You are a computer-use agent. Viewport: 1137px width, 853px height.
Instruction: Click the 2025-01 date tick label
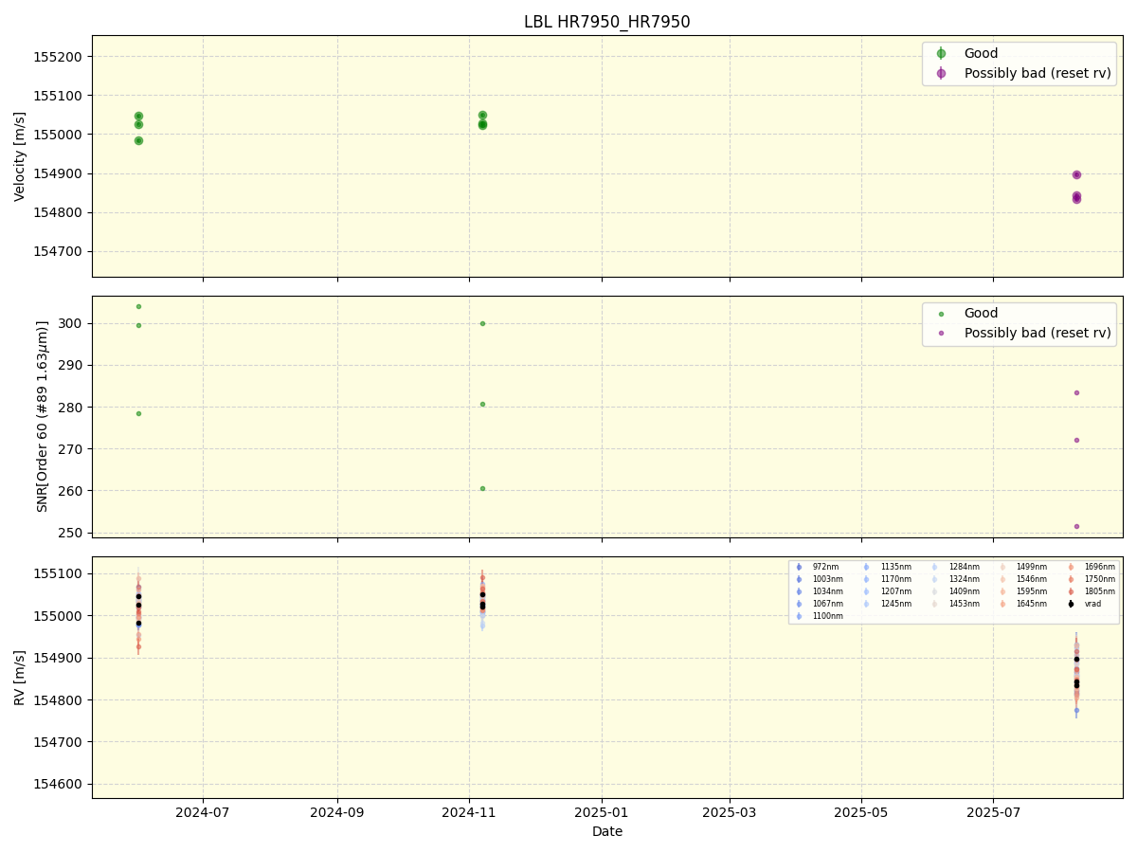602,812
